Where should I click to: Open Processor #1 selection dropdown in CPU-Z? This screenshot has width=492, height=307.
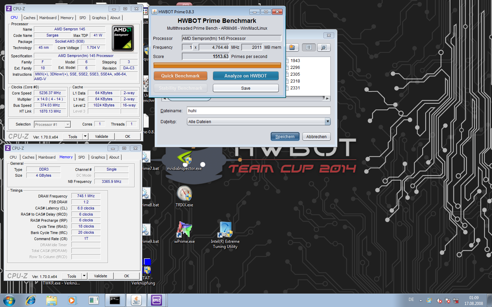tap(68, 125)
